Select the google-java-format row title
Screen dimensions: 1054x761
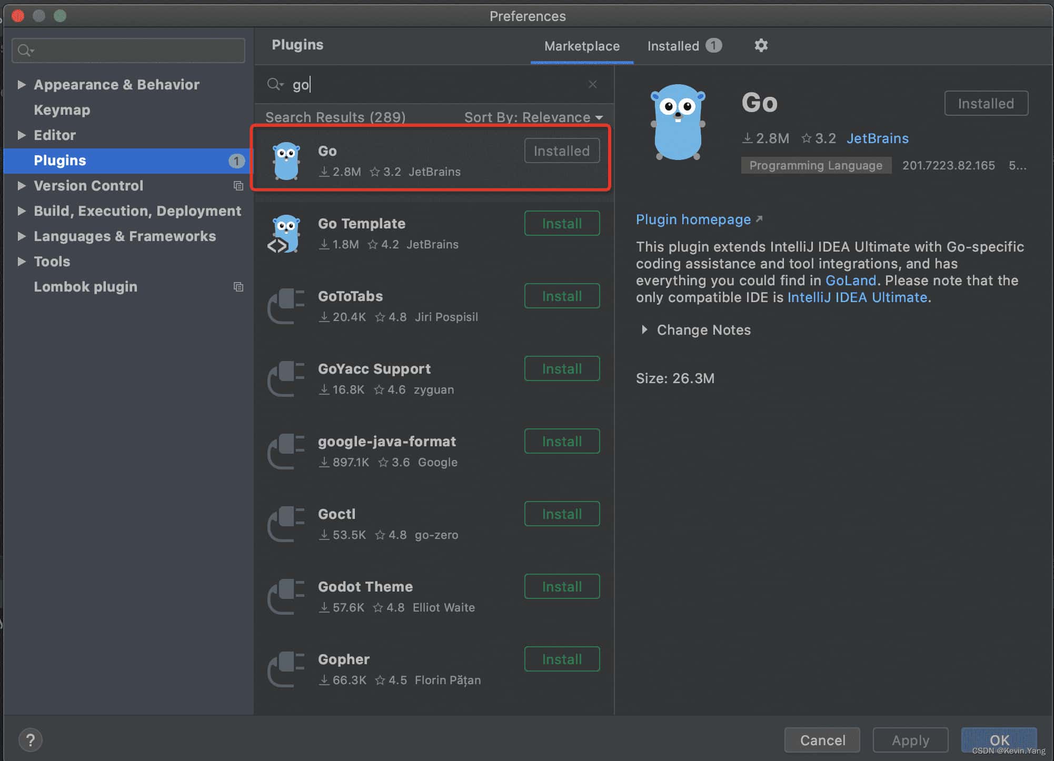click(386, 441)
